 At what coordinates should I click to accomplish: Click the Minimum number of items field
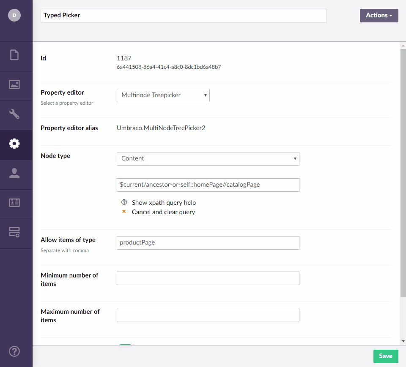[x=208, y=278]
